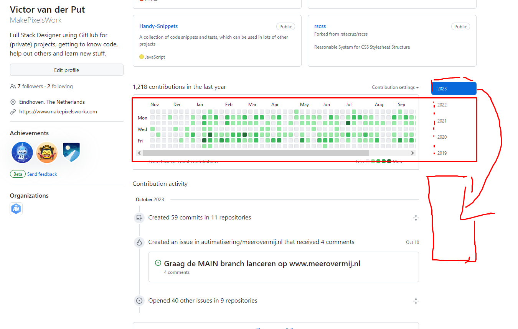This screenshot has width=518, height=329.
Task: Select the 2019 year from the list
Action: click(x=442, y=153)
